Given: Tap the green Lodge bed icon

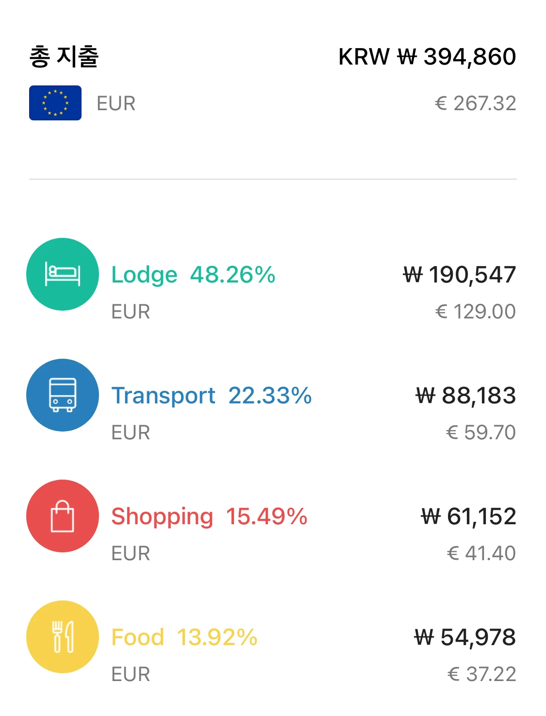Looking at the screenshot, I should tap(63, 274).
